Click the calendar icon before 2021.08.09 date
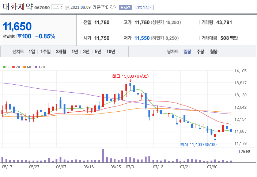The image size is (257, 177). [x=67, y=8]
